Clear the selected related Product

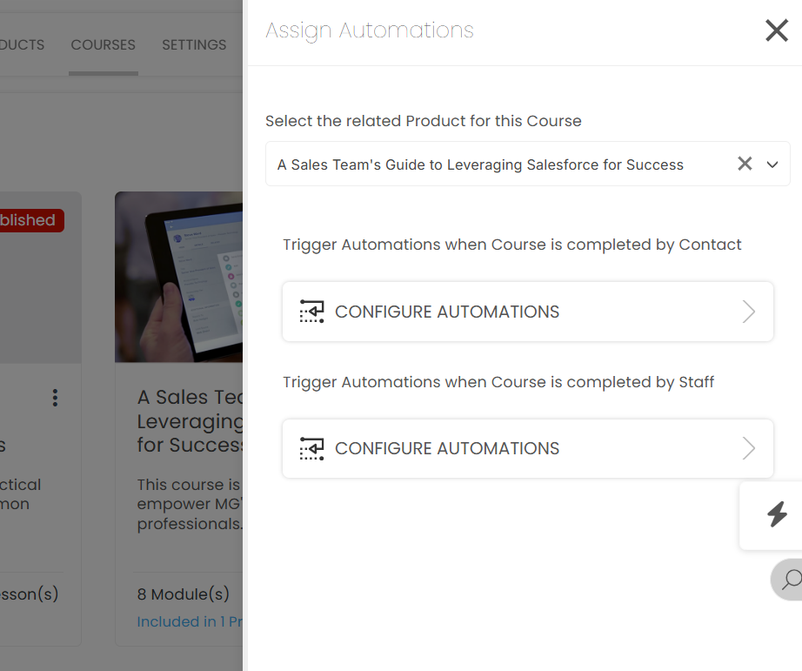point(745,164)
